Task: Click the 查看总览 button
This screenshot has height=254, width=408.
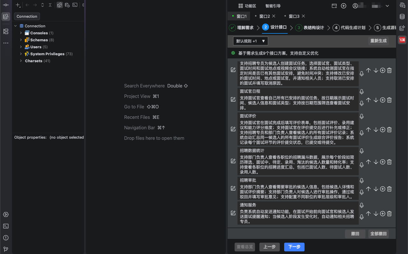Action: [245, 247]
